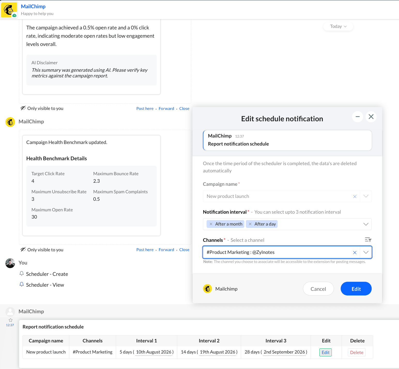The height and width of the screenshot is (369, 399).
Task: Click Delete in the schedule table row
Action: coord(357,352)
